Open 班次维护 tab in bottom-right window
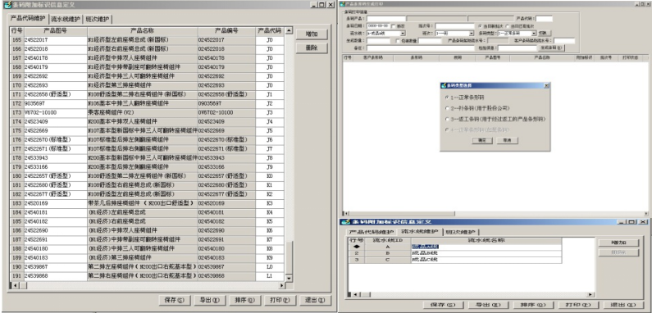The width and height of the screenshot is (652, 313). point(462,232)
